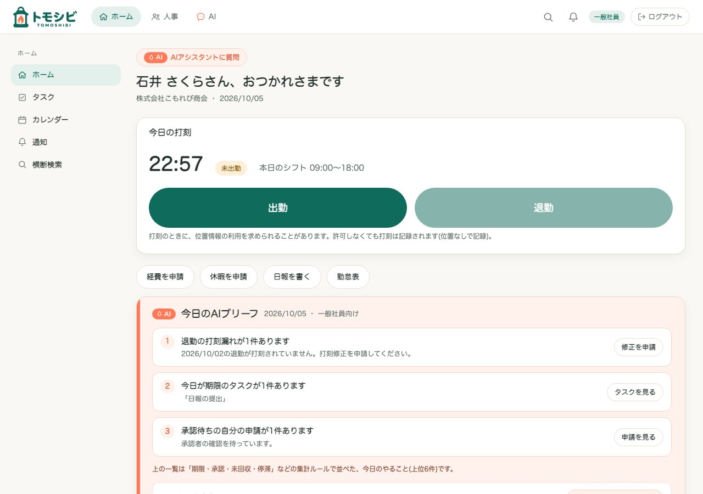Click the 修正を申請 button
The image size is (703, 494).
(639, 347)
